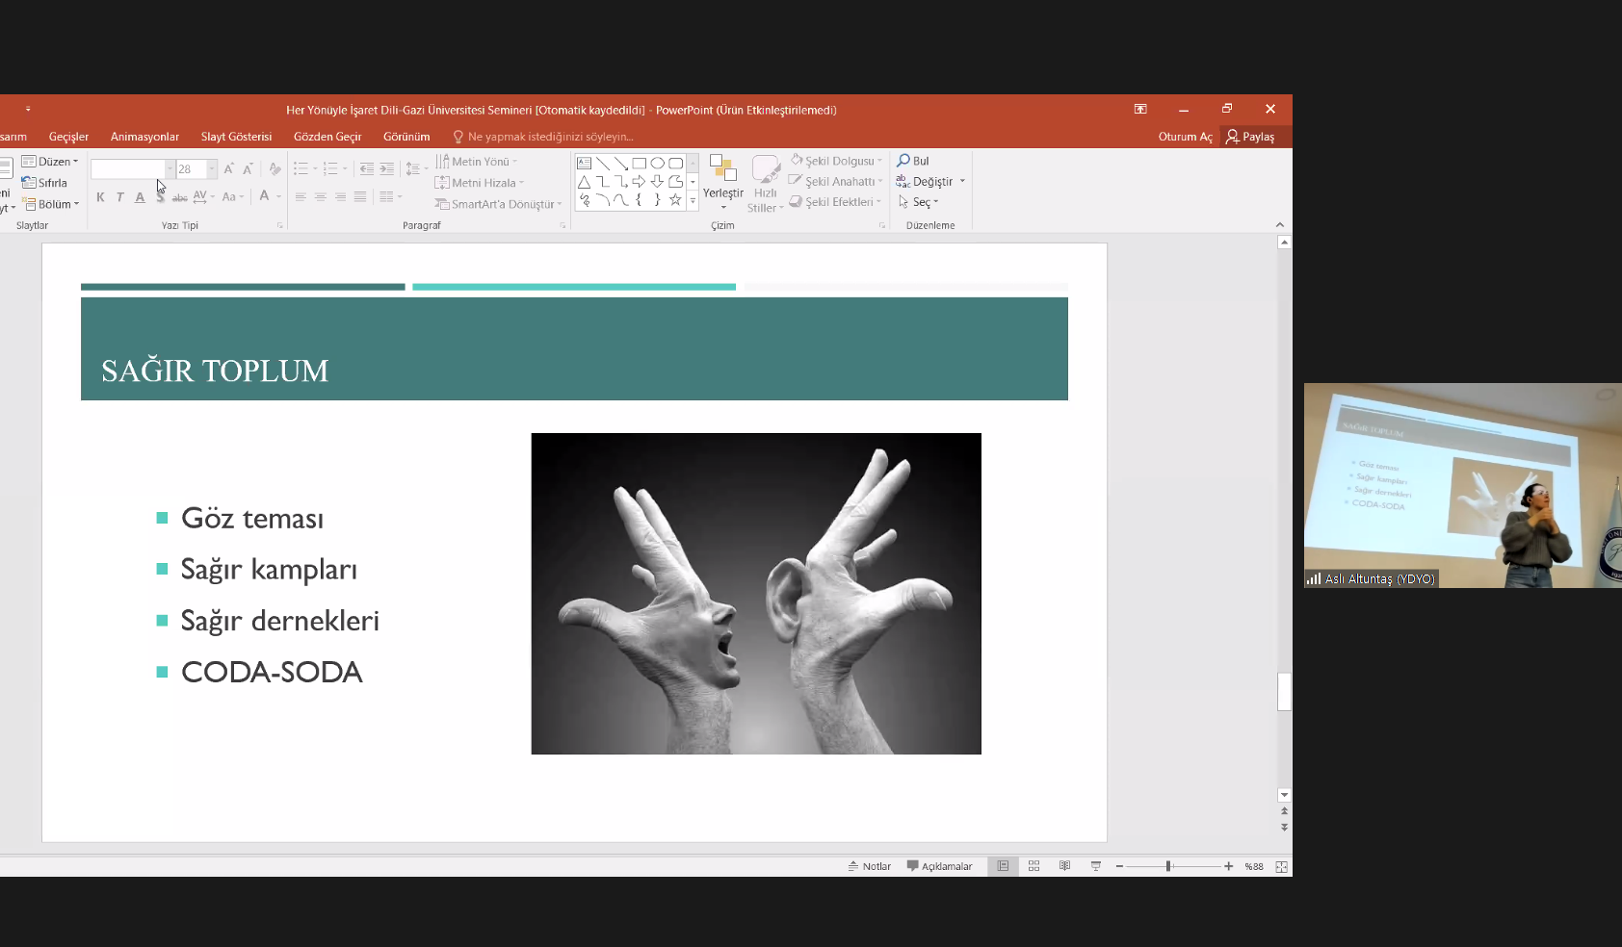Select the scribble freeform shape
Image resolution: width=1622 pixels, height=947 pixels.
coord(584,200)
